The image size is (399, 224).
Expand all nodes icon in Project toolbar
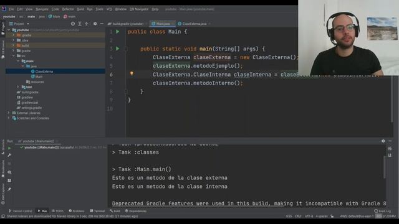(80, 24)
